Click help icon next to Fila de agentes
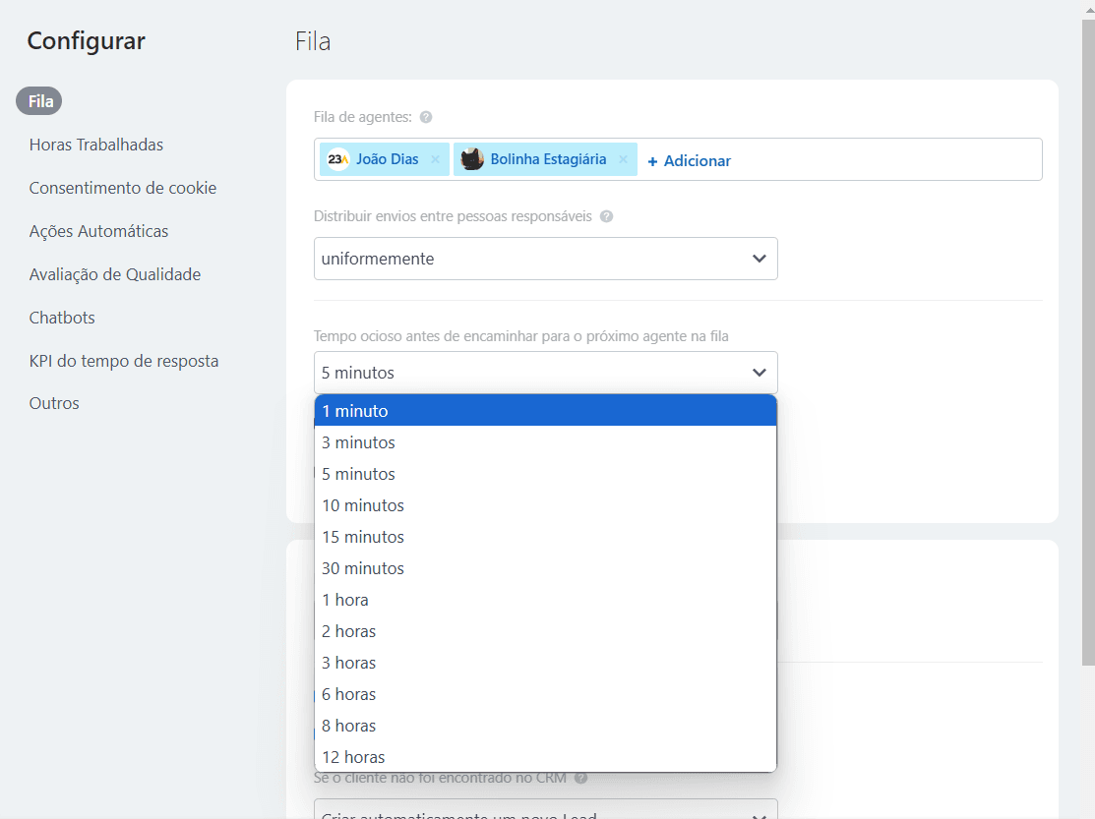 click(x=426, y=117)
